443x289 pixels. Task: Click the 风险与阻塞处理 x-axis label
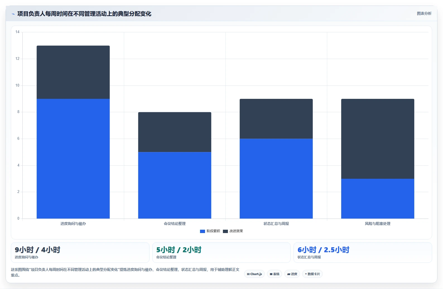point(378,224)
